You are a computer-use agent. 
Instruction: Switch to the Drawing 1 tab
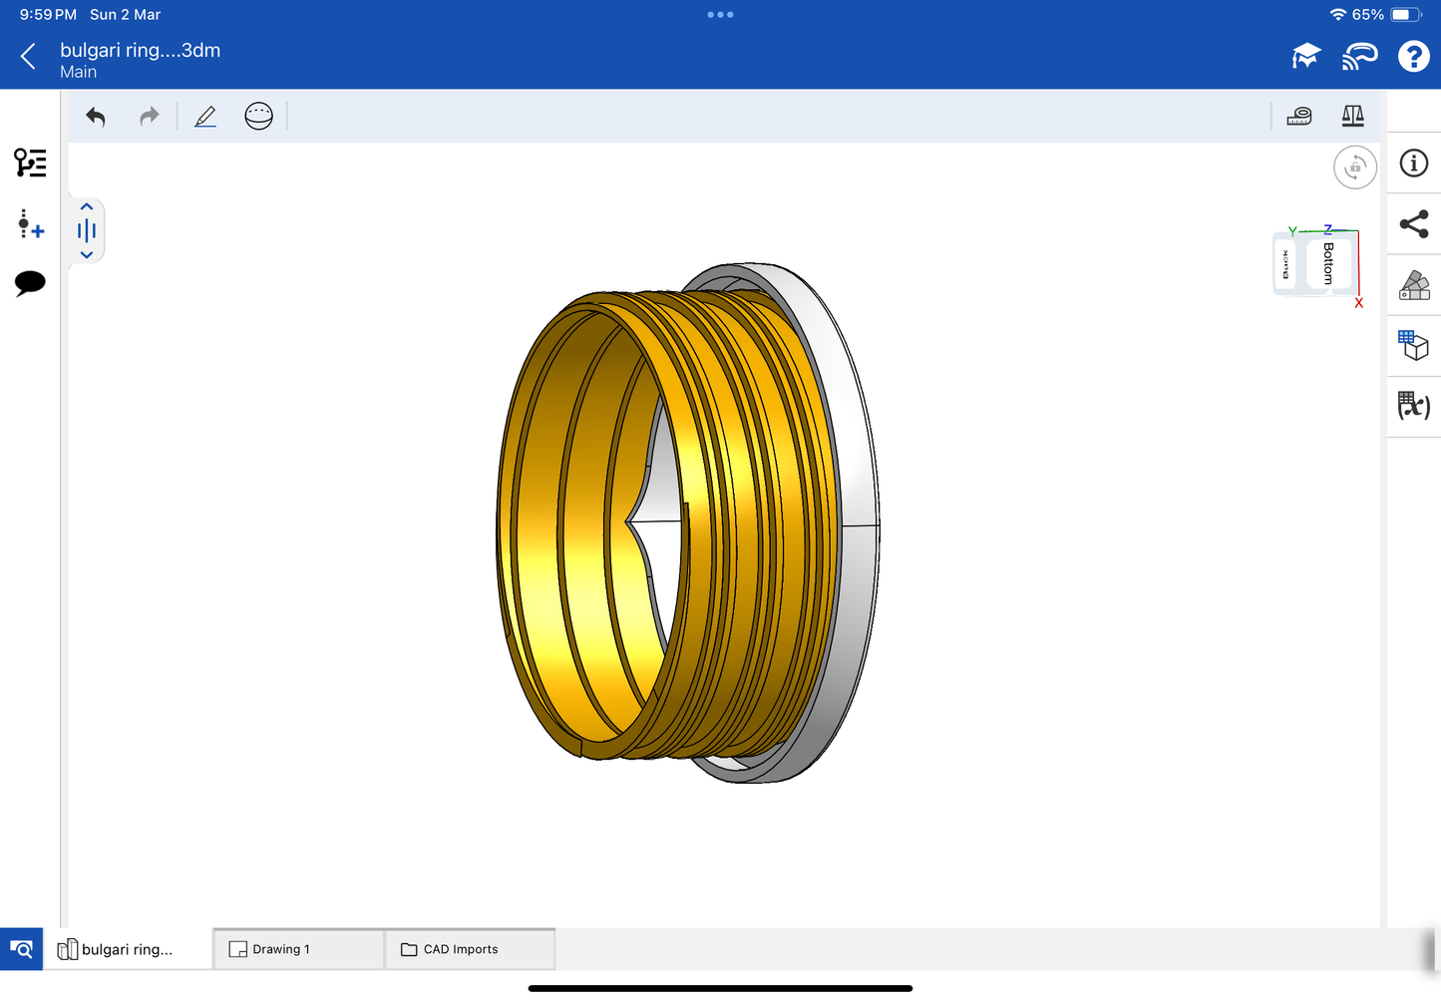298,949
